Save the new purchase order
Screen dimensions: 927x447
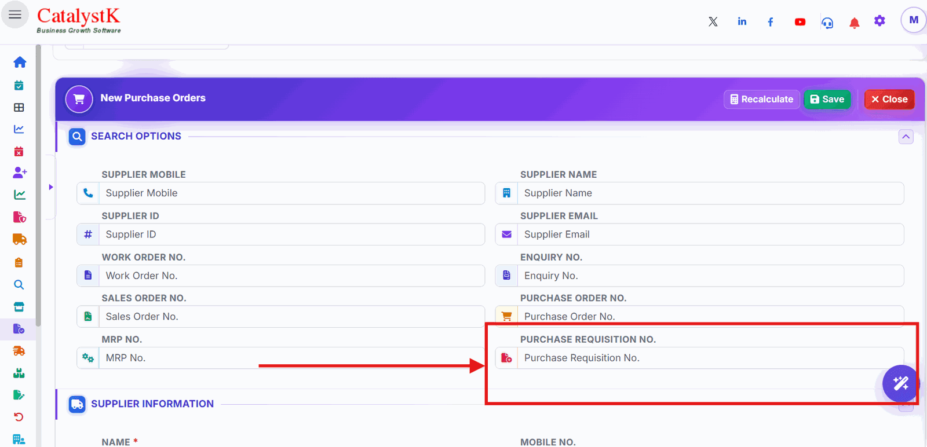827,100
